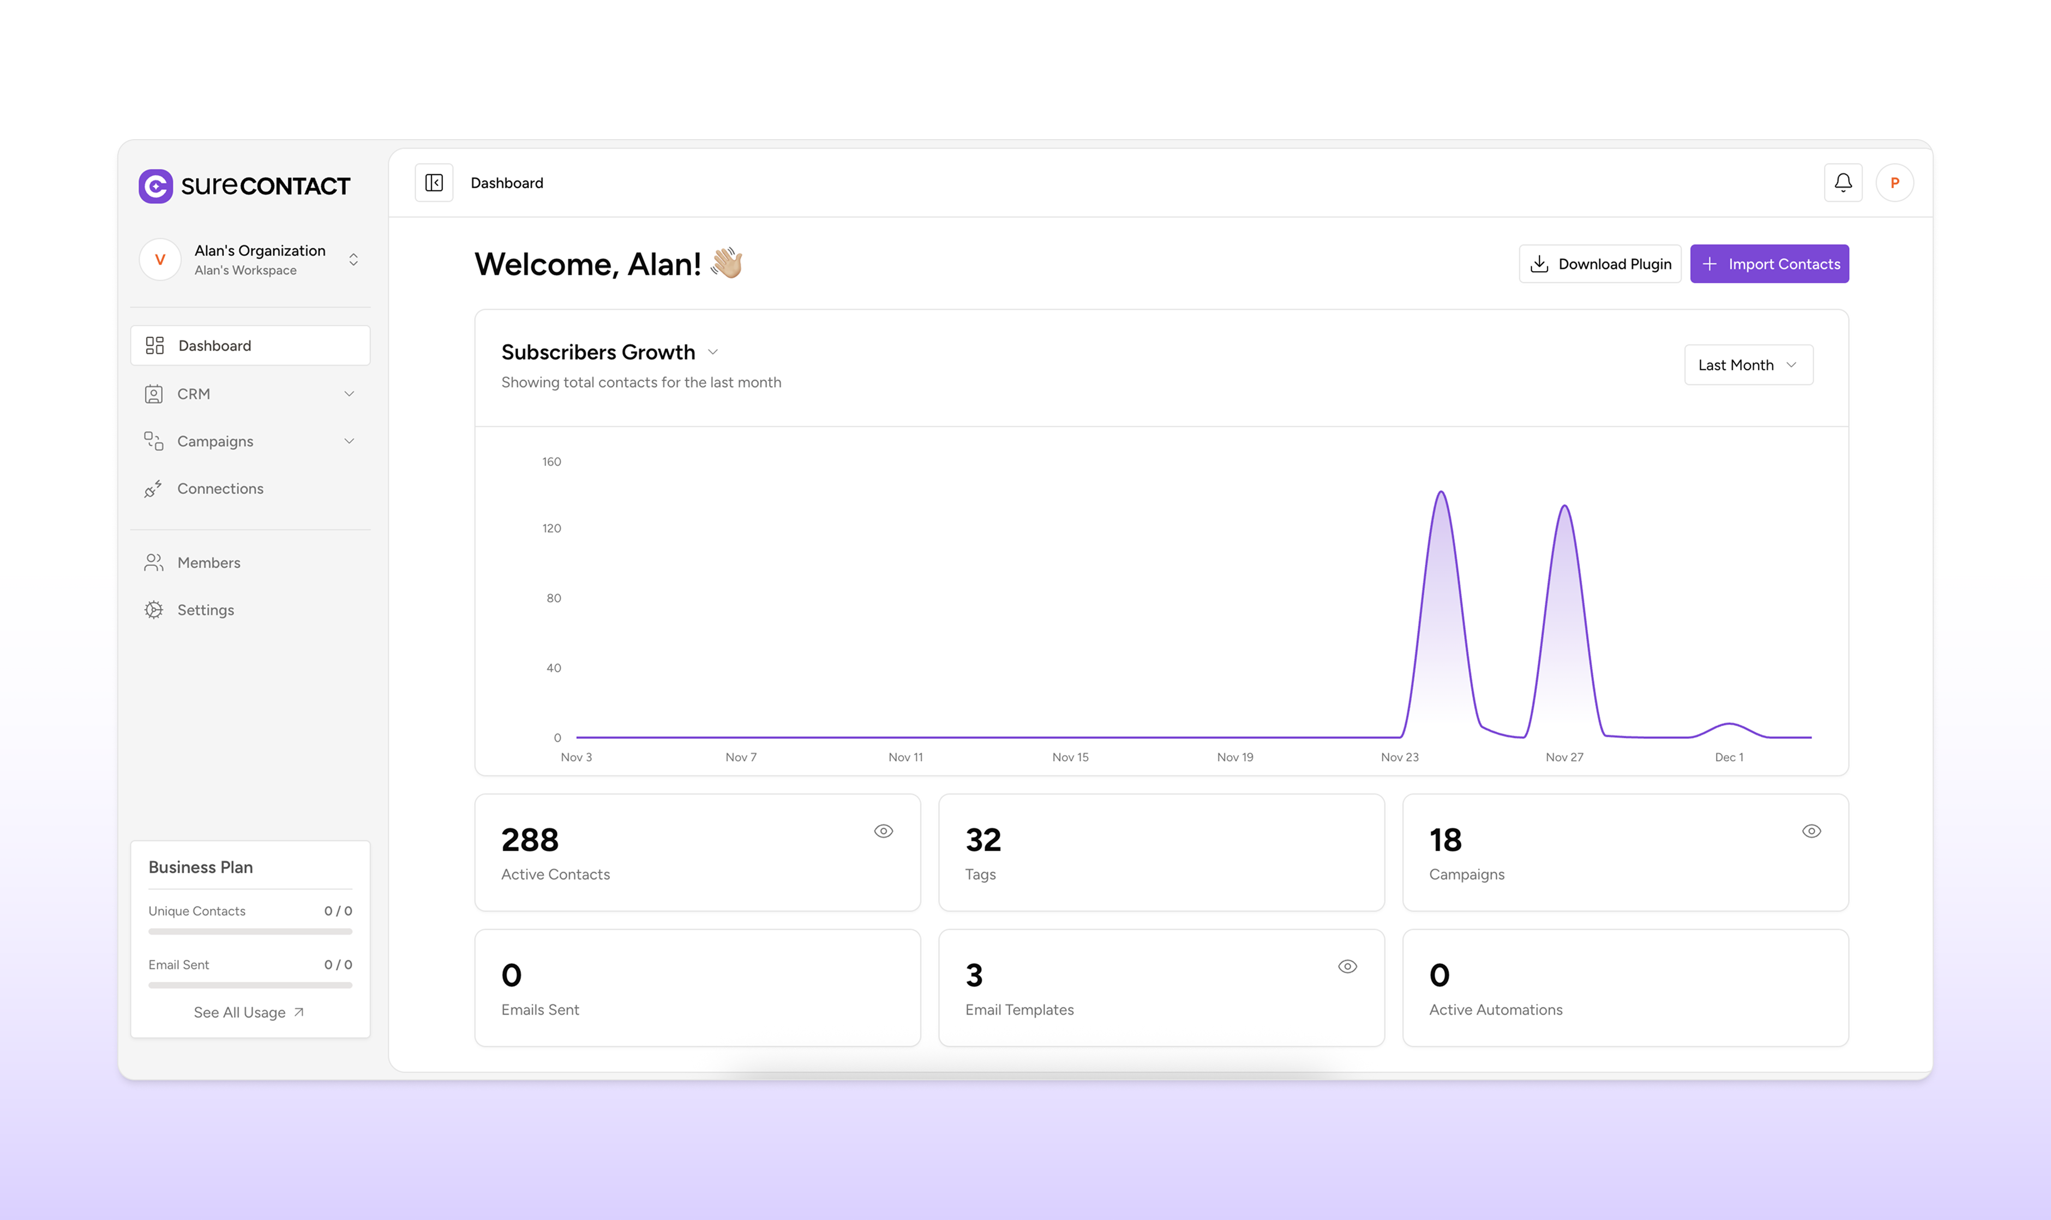Show Active Contacts details via eye icon
The width and height of the screenshot is (2051, 1220).
point(883,831)
